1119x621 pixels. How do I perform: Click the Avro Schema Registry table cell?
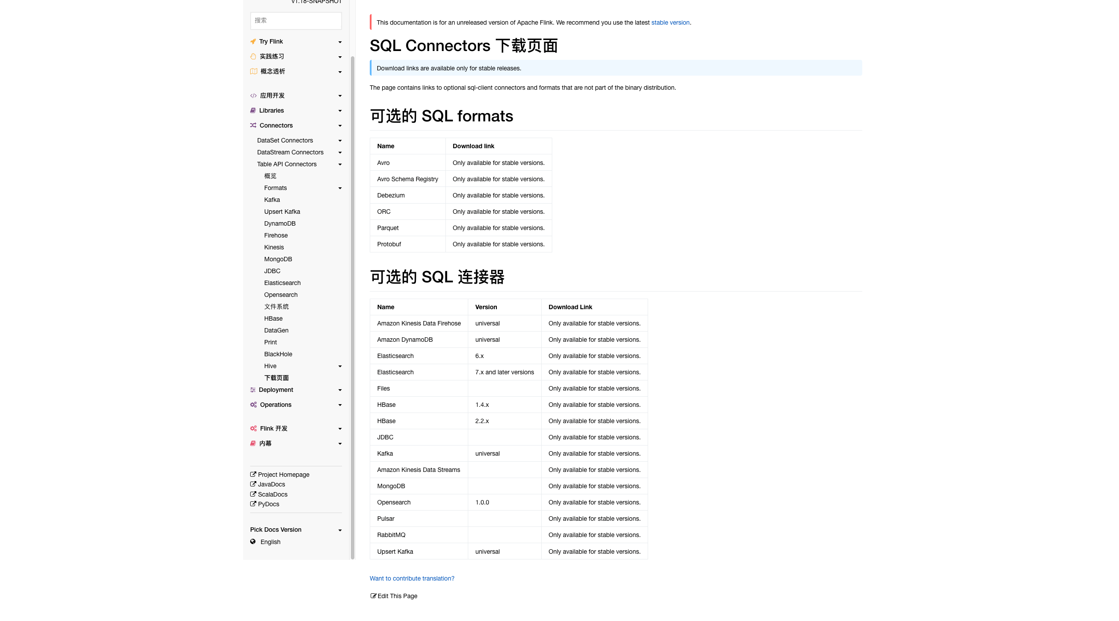(x=408, y=179)
